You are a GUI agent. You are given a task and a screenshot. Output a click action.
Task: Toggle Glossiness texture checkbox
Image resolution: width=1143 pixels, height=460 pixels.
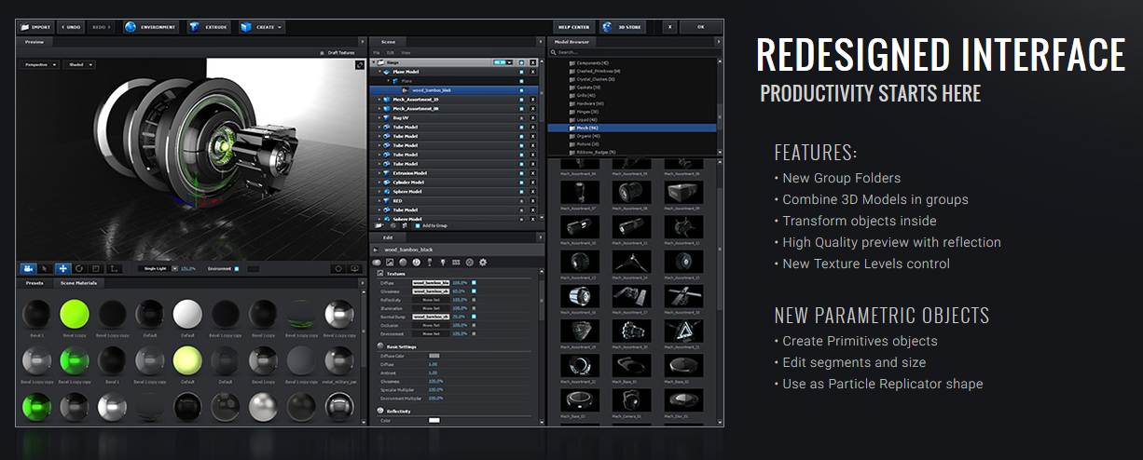[474, 291]
